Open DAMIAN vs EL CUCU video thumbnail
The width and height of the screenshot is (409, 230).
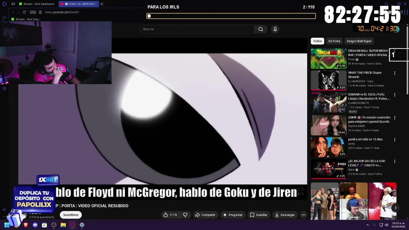tap(328, 102)
